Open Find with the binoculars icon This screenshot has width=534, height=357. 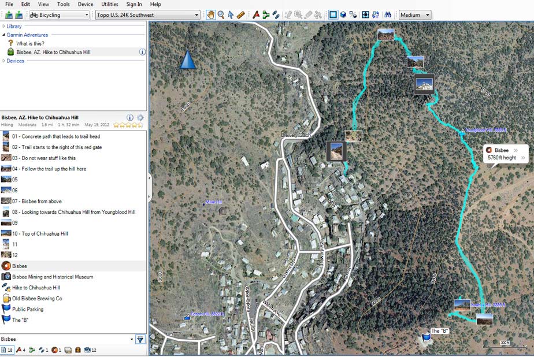tap(388, 15)
